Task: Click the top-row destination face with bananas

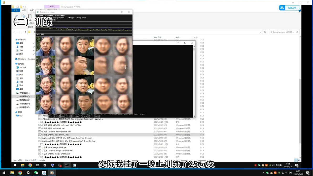Action: point(84,46)
